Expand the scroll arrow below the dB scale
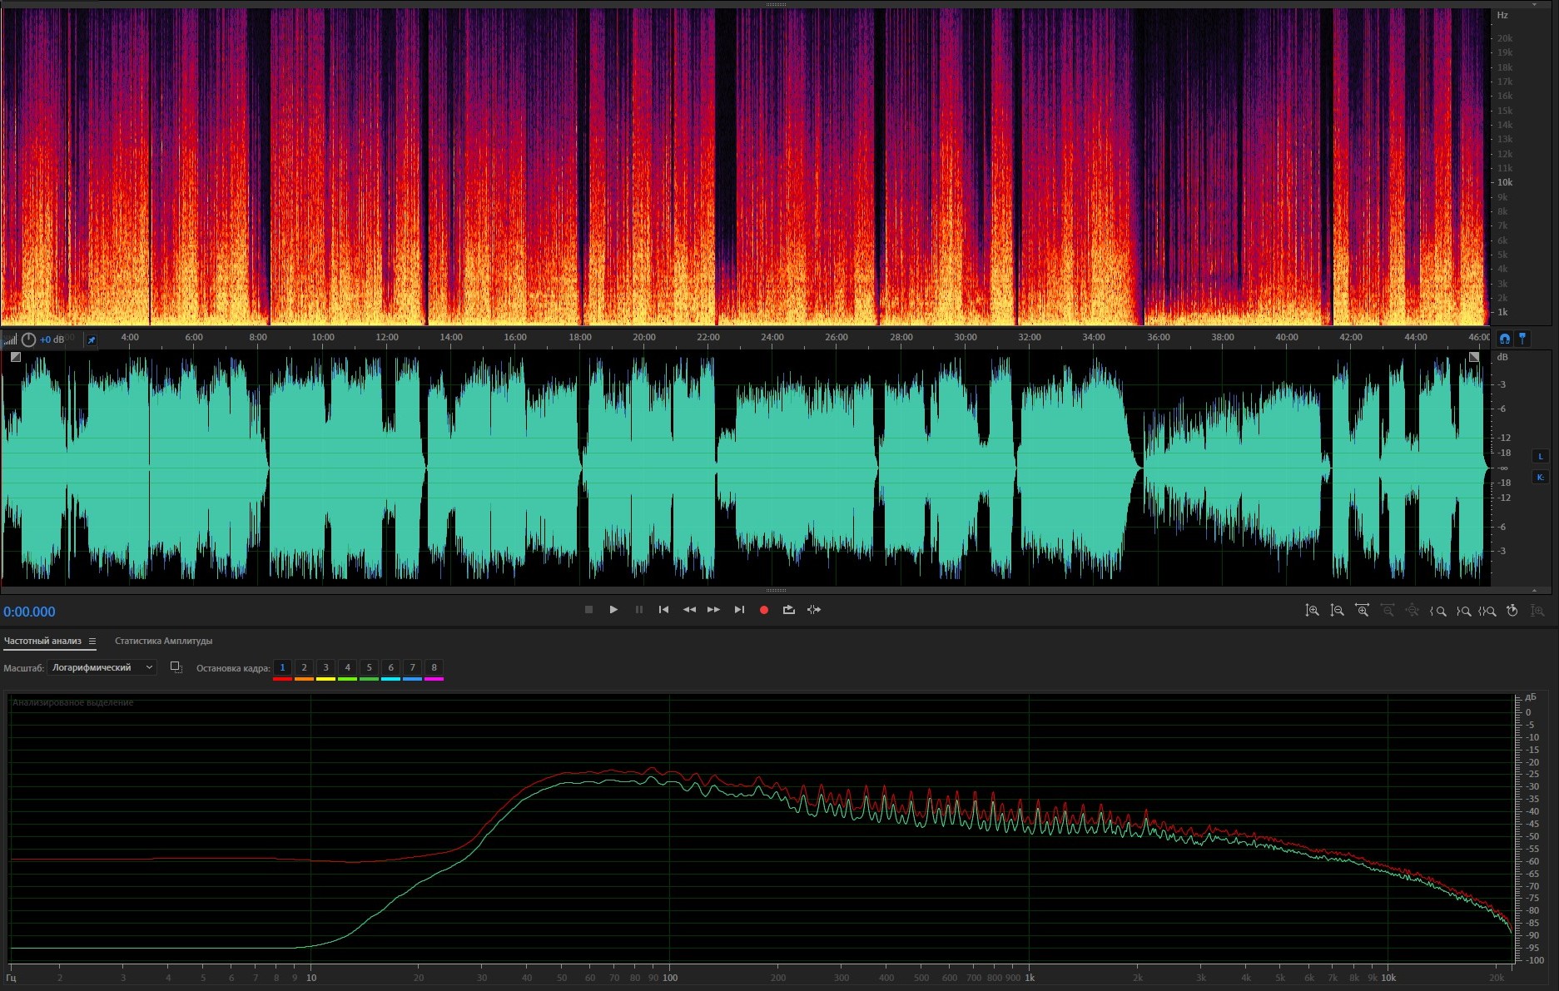This screenshot has height=991, width=1559. coord(1534,590)
